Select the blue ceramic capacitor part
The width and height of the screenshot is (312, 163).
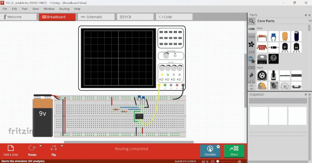(273, 36)
